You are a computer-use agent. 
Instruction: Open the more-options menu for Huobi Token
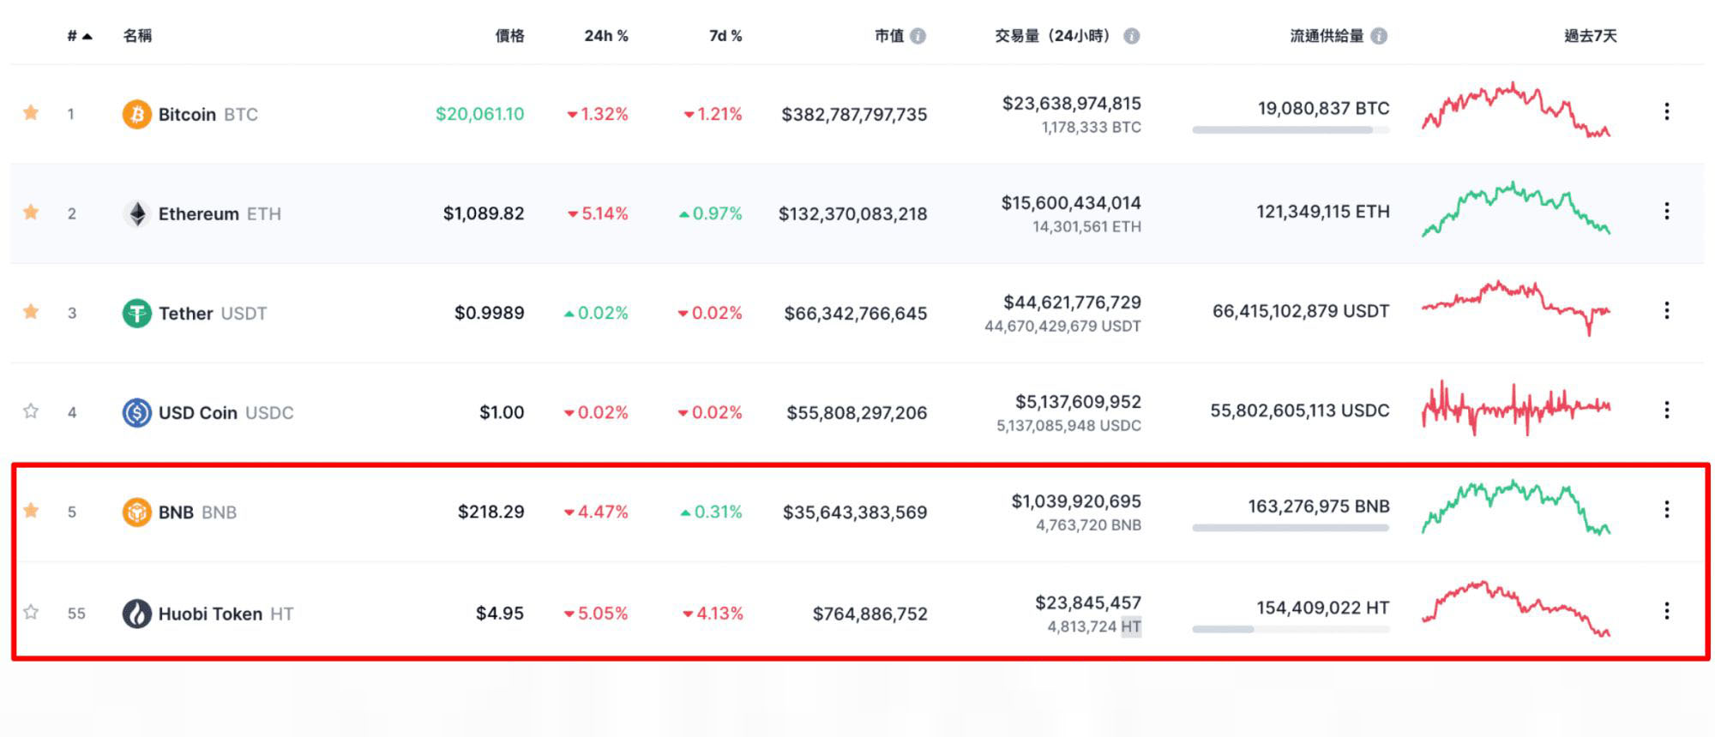point(1666,610)
